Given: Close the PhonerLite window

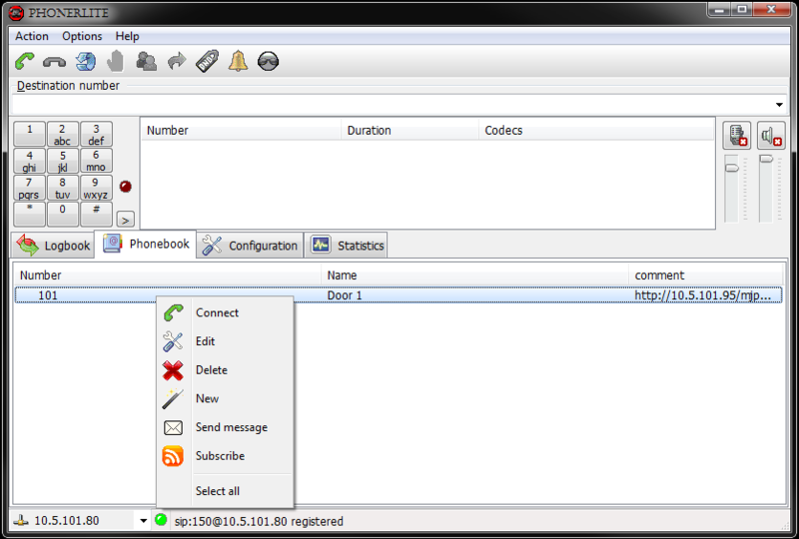Looking at the screenshot, I should (x=771, y=9).
